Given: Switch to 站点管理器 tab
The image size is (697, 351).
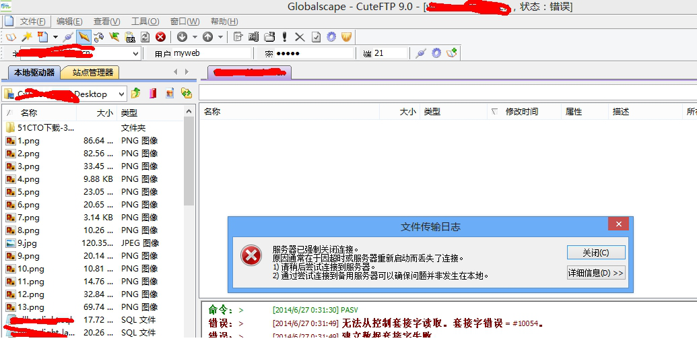Looking at the screenshot, I should coord(92,72).
